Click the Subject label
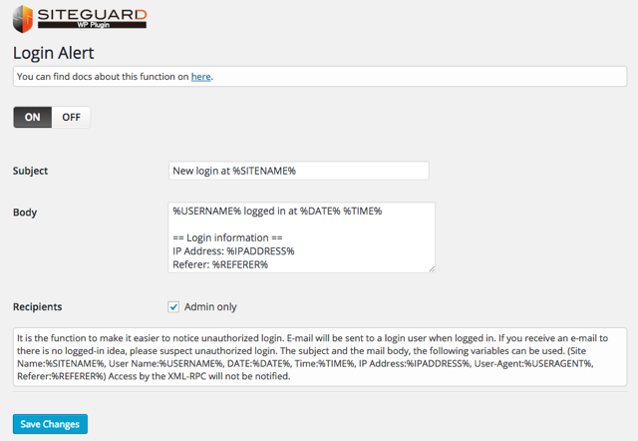 (30, 171)
